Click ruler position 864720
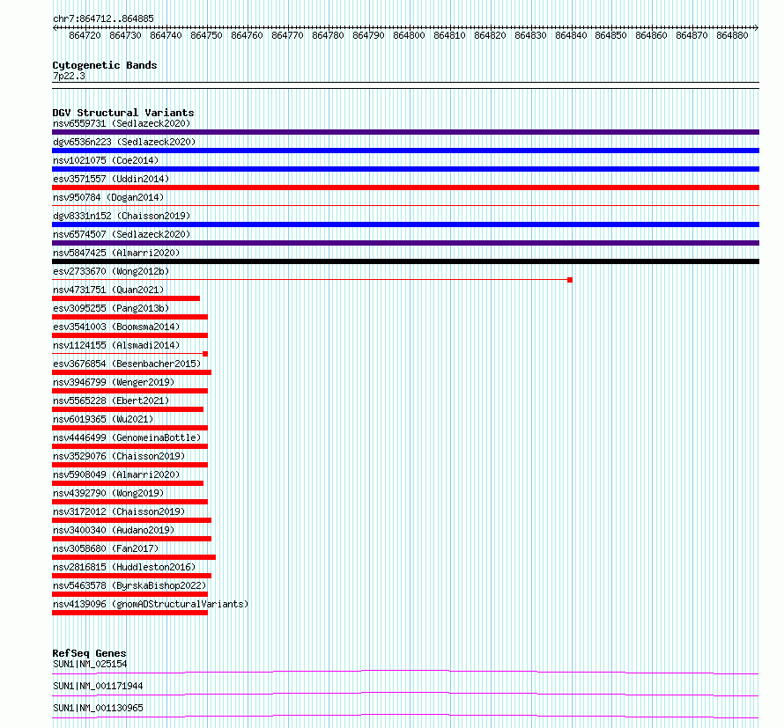Screen dimensions: 784x728 point(85,35)
